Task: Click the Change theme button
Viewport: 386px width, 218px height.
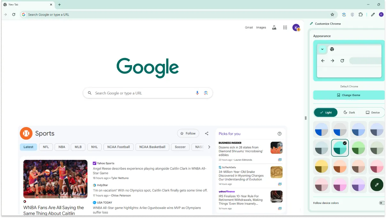Action: pyautogui.click(x=349, y=95)
